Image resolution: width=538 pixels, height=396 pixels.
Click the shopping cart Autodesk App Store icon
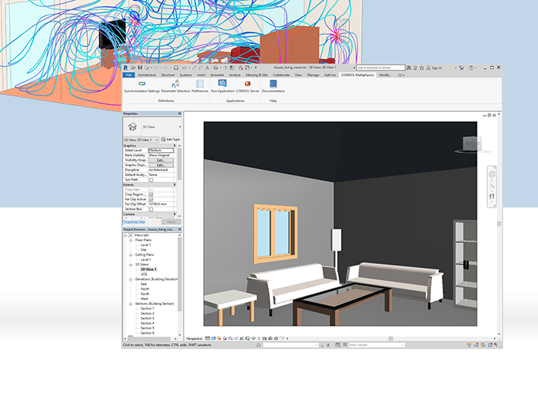[461, 68]
